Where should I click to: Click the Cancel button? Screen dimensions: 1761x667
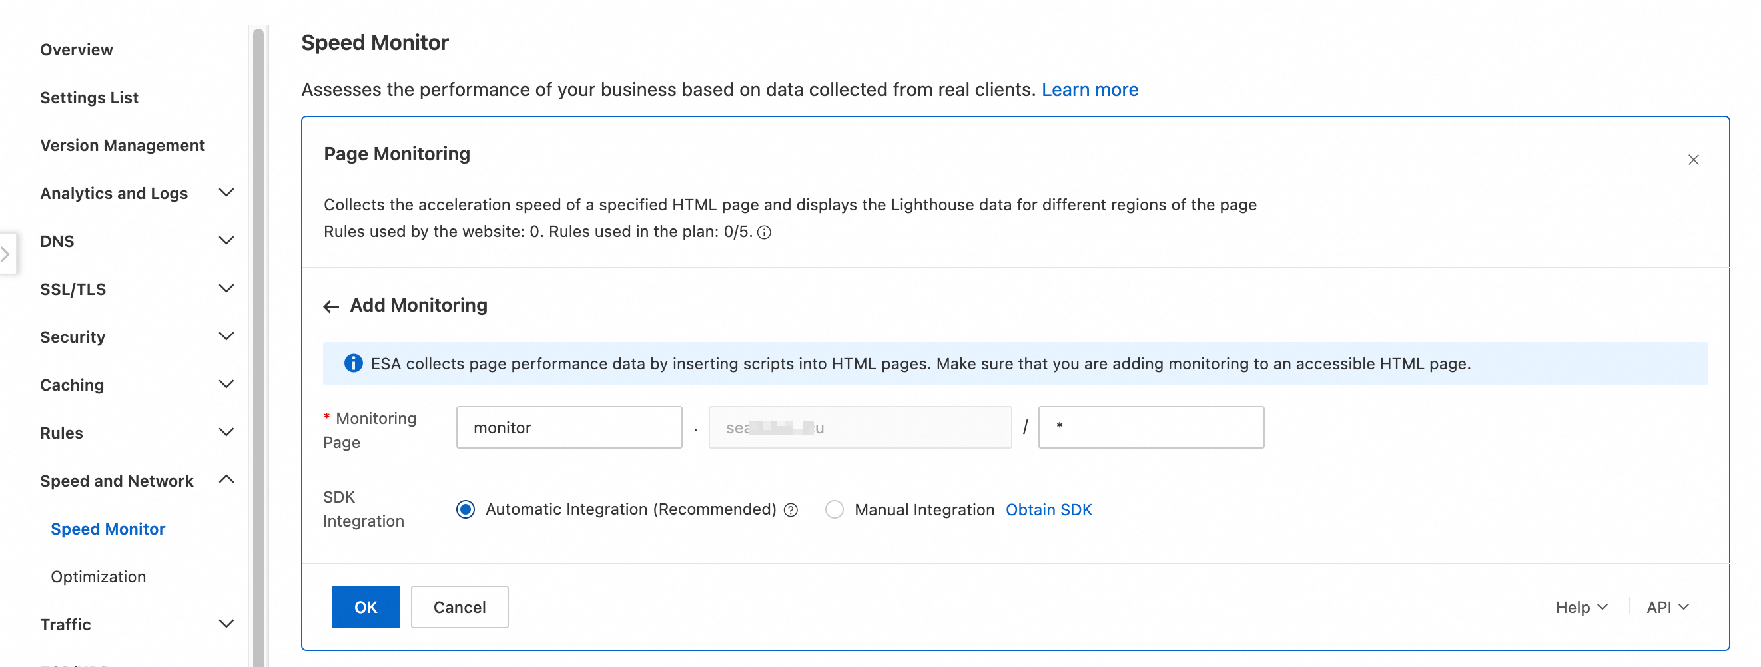click(460, 607)
